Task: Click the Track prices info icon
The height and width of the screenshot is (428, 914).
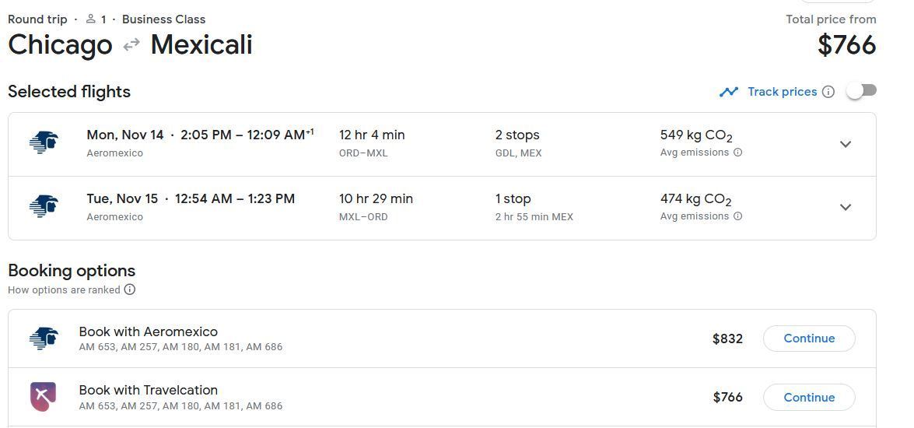Action: click(x=828, y=92)
